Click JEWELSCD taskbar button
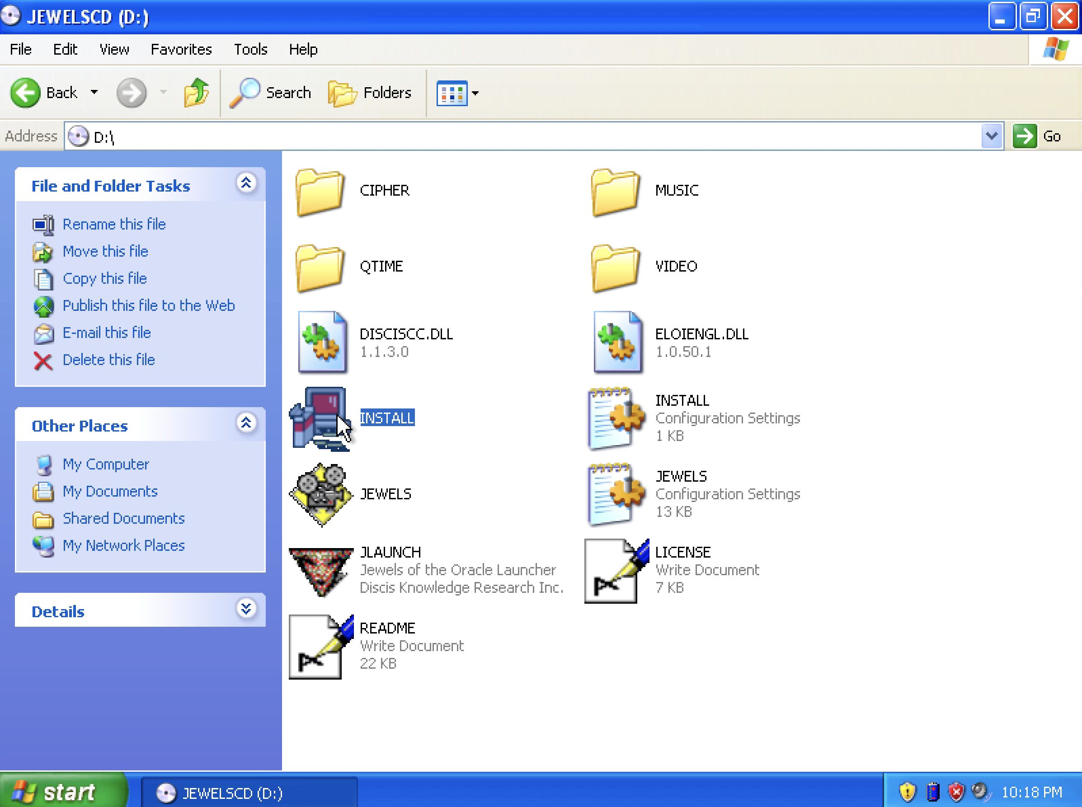This screenshot has height=807, width=1082. click(219, 793)
